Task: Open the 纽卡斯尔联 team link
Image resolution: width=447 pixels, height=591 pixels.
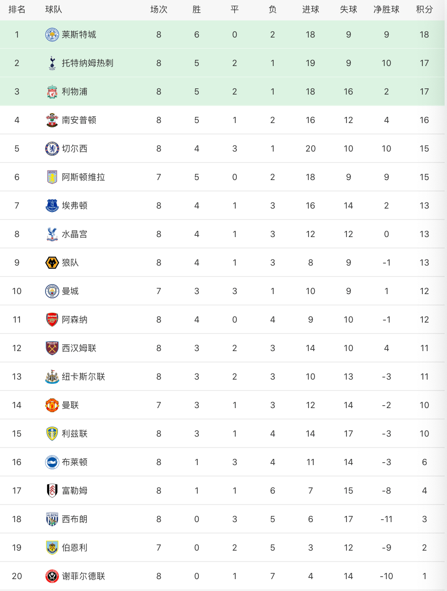Action: click(x=83, y=377)
